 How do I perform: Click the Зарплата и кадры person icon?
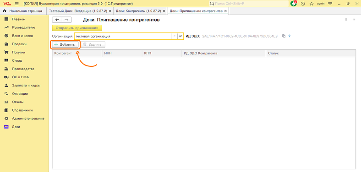point(6,85)
